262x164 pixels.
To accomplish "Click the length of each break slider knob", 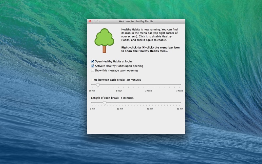I will click(x=104, y=103).
